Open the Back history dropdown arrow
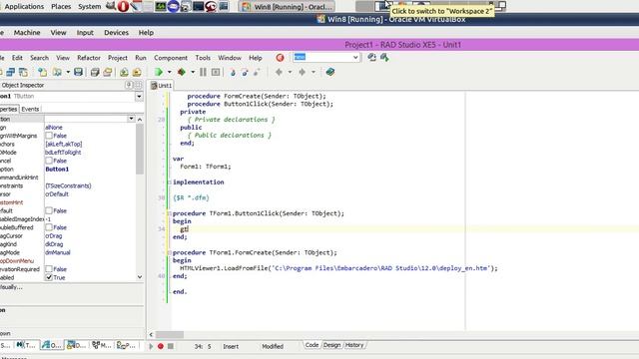639x359 pixels. click(290, 72)
